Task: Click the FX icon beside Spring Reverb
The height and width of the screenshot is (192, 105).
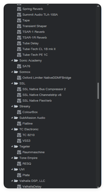Action: point(19,9)
